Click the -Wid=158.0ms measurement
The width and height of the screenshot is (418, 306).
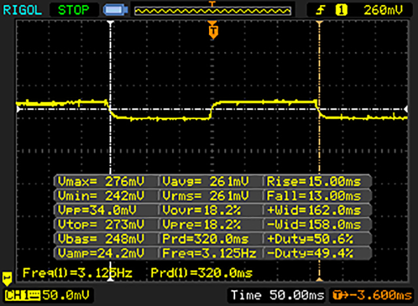click(314, 225)
